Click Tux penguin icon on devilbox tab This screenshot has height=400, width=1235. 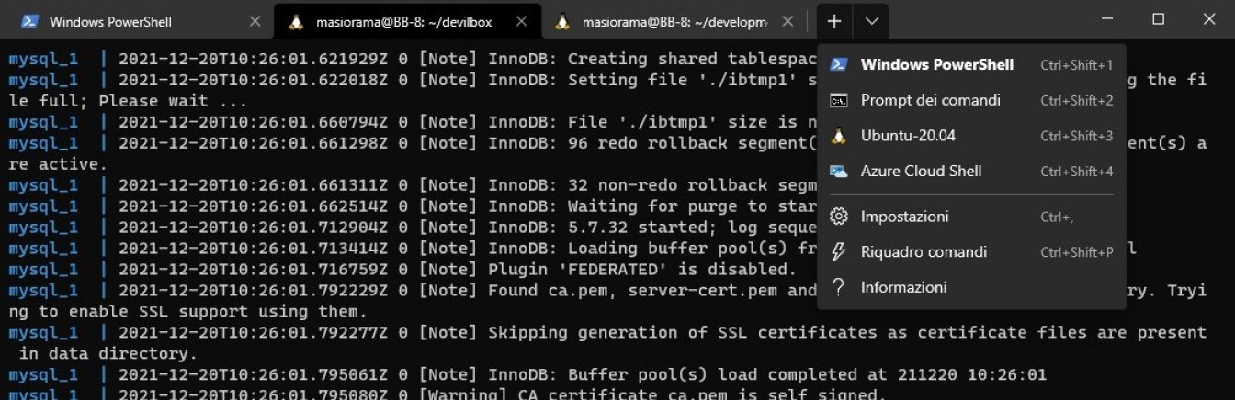click(296, 21)
